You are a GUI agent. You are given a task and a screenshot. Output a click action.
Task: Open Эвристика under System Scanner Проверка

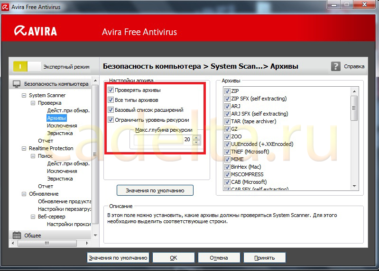(x=60, y=133)
